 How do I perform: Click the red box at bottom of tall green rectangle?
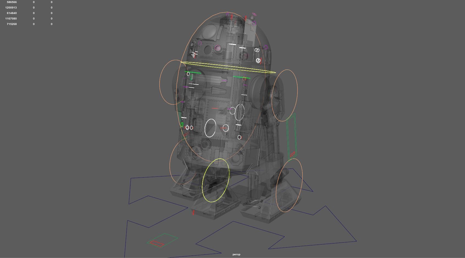click(x=293, y=155)
